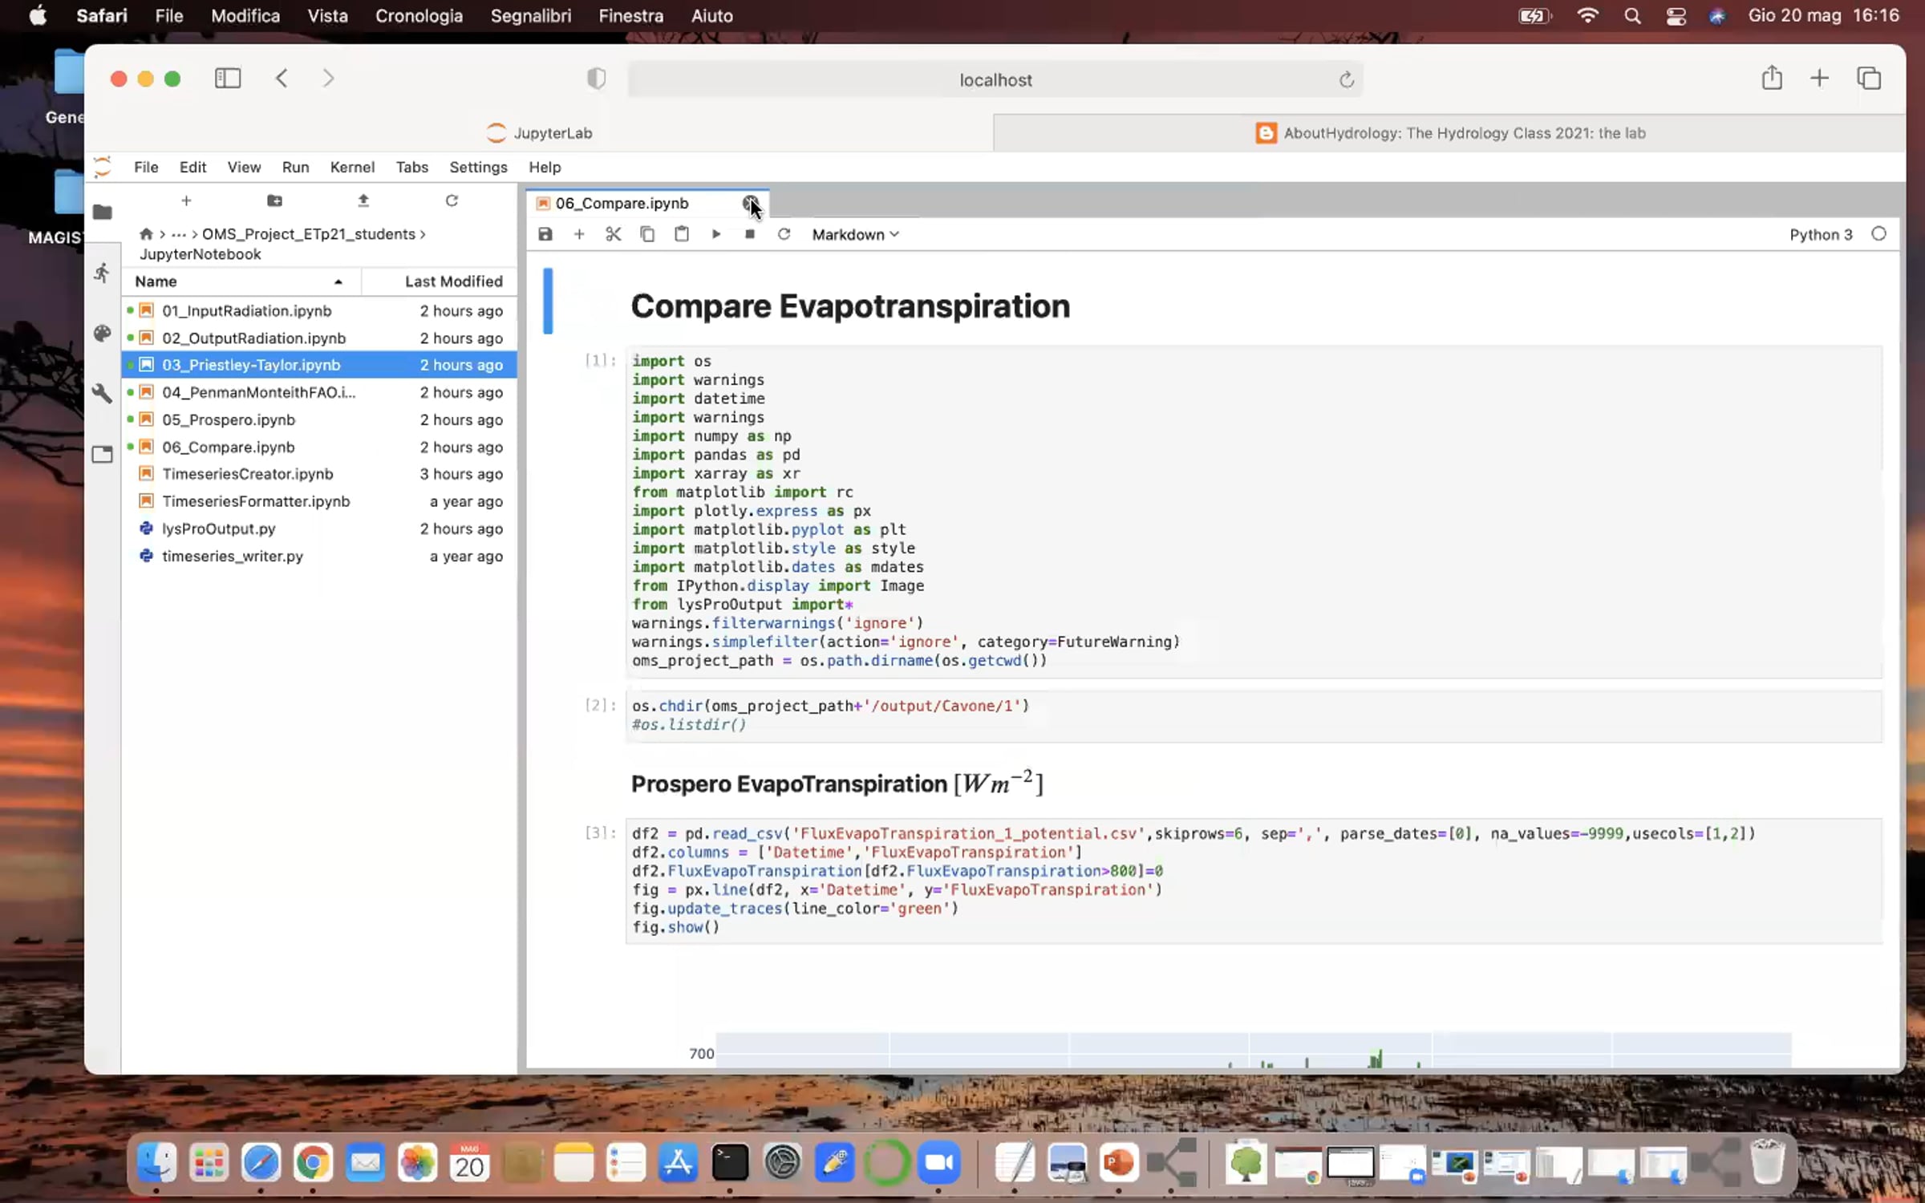This screenshot has width=1925, height=1203.
Task: Select TimeseriesFormatter.ipynb in file list
Action: point(319,501)
